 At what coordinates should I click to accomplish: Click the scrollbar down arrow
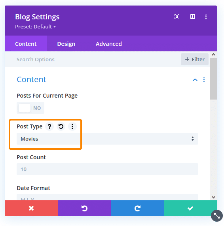(213, 197)
